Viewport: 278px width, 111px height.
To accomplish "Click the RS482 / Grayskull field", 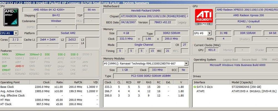I will (247, 21).
